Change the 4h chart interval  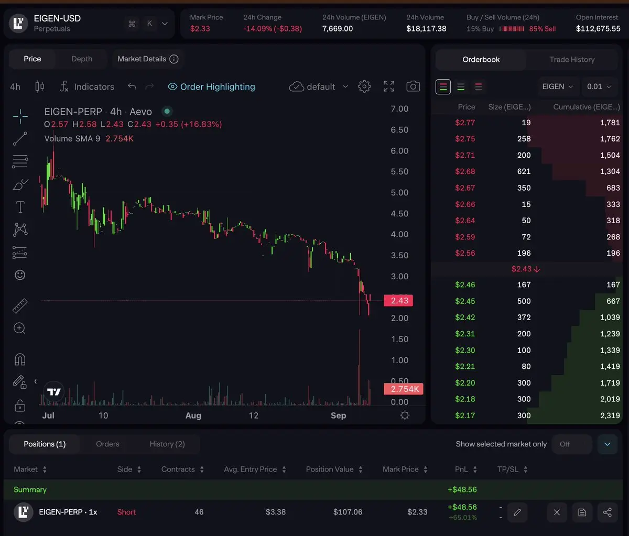tap(15, 86)
